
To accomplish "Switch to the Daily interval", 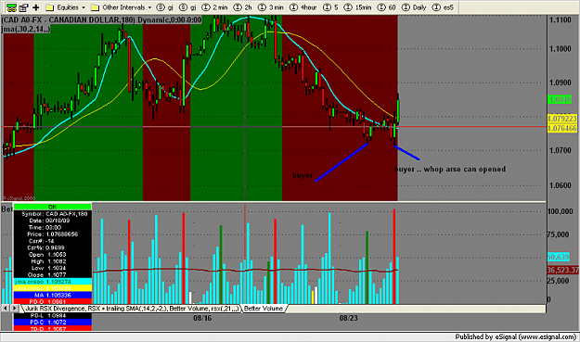I will (x=414, y=7).
